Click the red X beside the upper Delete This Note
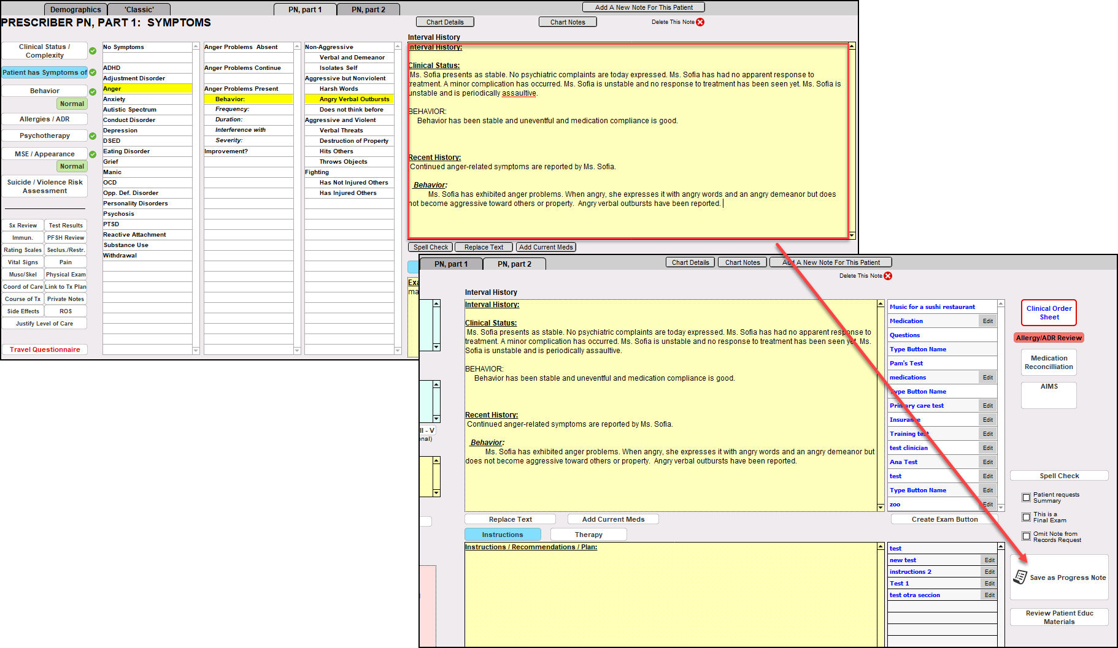This screenshot has width=1118, height=648. [x=700, y=22]
